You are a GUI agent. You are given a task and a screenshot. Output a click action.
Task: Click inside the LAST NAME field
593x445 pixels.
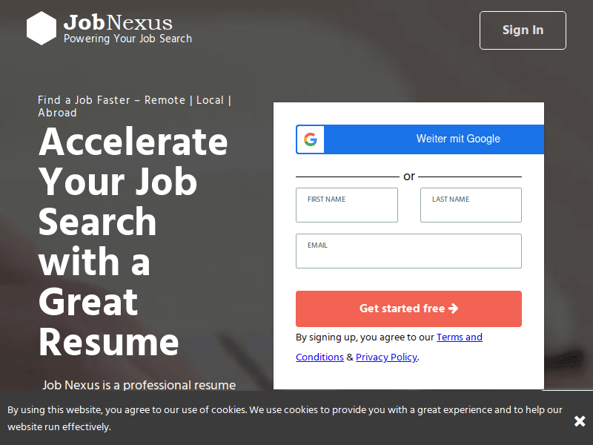tap(471, 205)
